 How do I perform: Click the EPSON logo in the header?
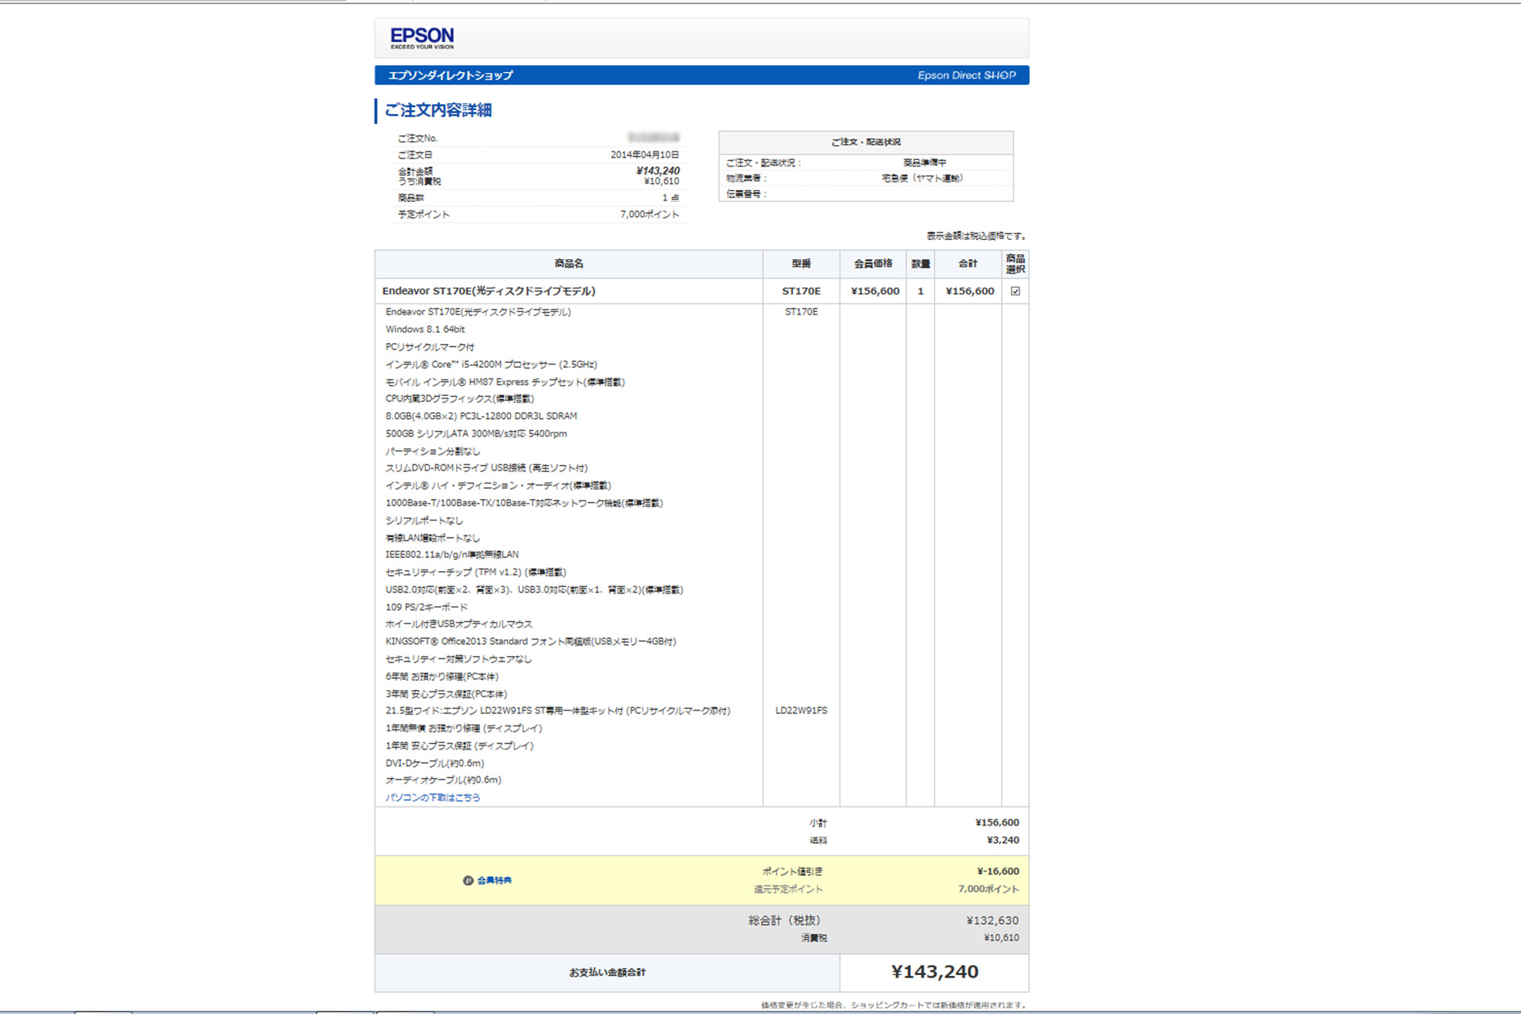pyautogui.click(x=422, y=37)
